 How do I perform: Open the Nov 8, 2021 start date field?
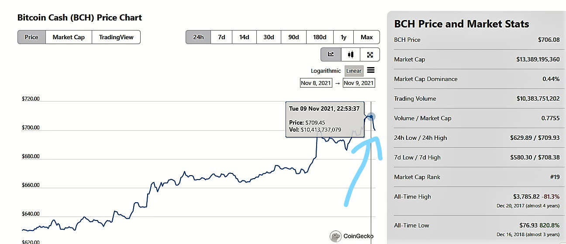(316, 83)
